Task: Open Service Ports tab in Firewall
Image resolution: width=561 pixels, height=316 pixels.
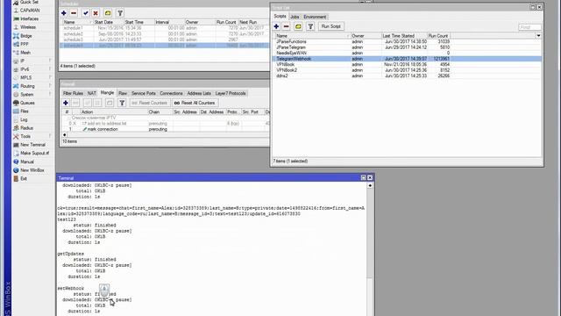Action: tap(144, 93)
